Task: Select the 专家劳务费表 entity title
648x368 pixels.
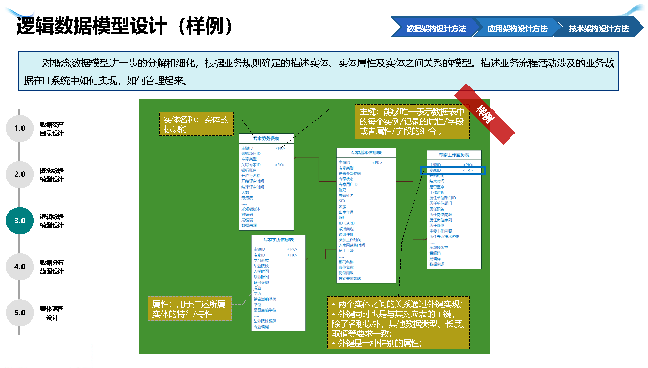Action: (x=266, y=139)
